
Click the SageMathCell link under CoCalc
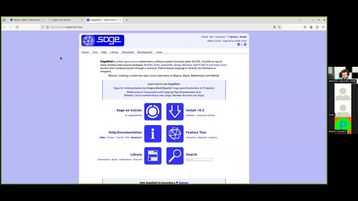coord(135,115)
